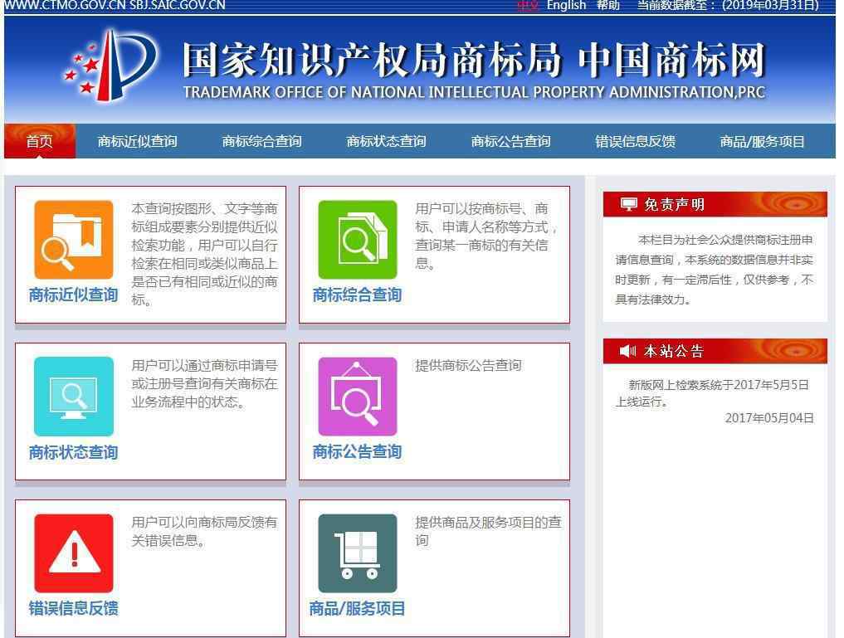This screenshot has width=844, height=638.
Task: Open the green 商标综合查询 document-search icon
Action: [358, 240]
